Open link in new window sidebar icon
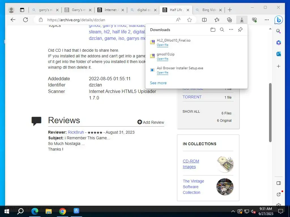Viewport: 290px width, 217px height. (279, 194)
